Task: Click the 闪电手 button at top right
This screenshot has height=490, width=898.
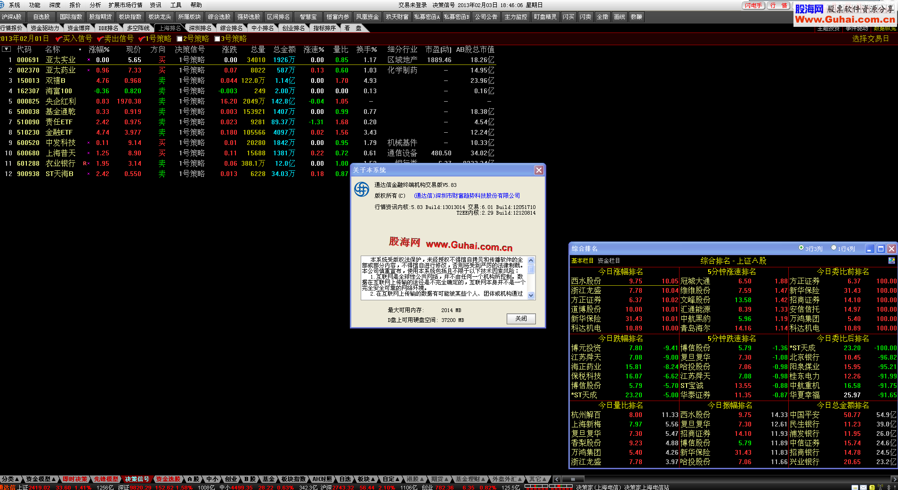Action: tap(753, 6)
